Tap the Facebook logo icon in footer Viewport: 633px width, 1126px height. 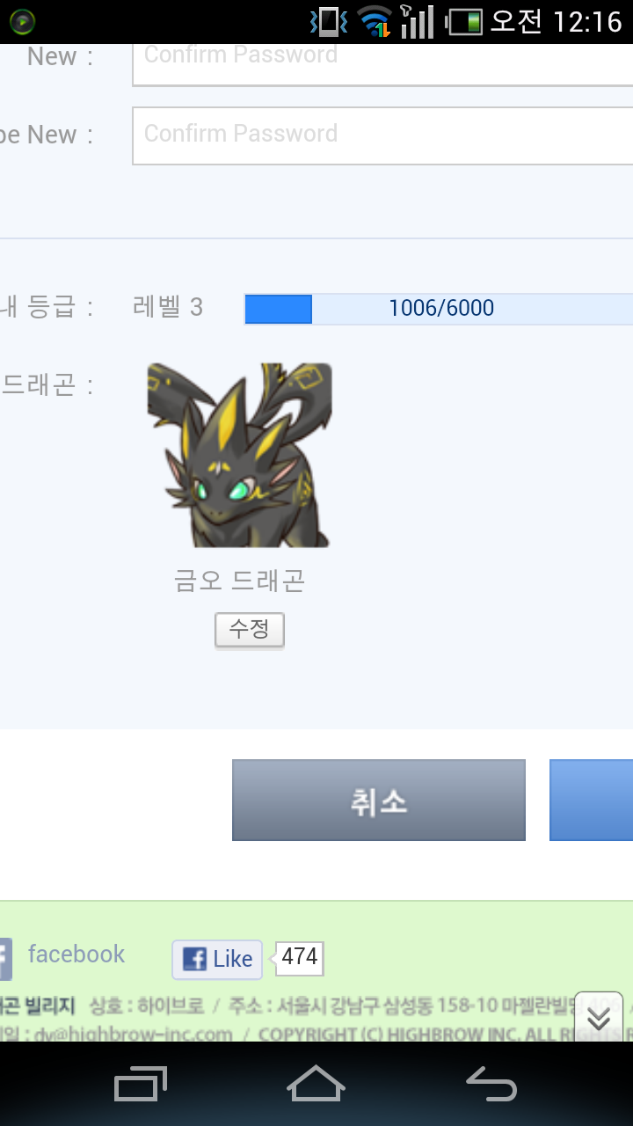point(5,959)
